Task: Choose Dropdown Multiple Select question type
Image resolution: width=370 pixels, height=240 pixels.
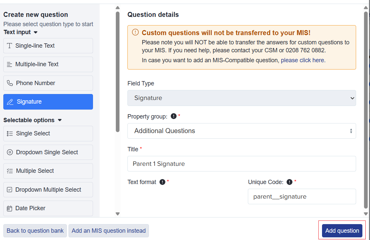Action: [48, 190]
